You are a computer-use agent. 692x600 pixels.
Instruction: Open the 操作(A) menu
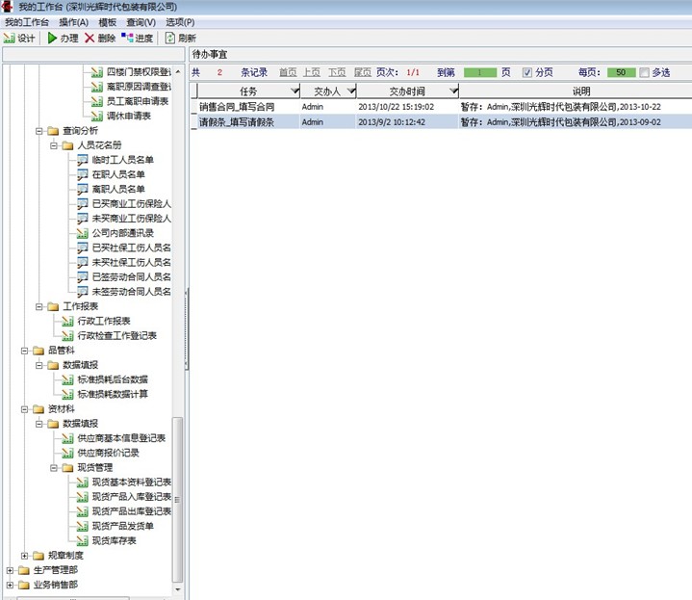point(73,22)
